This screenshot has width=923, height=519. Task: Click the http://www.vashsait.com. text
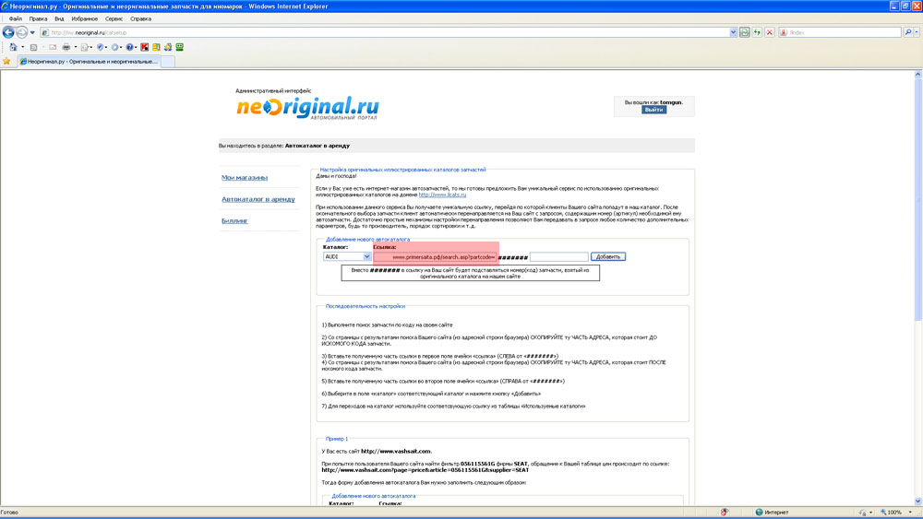(396, 452)
